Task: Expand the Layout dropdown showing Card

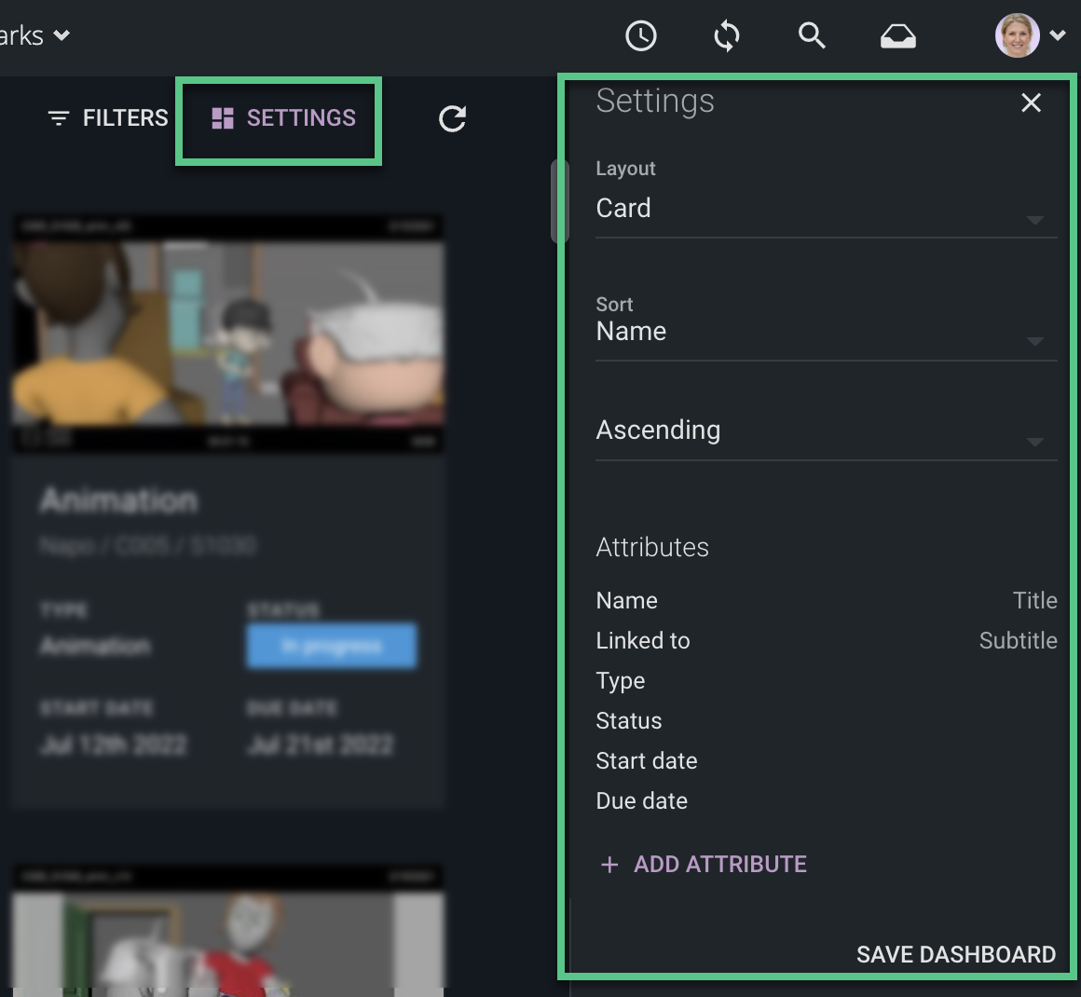Action: tap(1034, 221)
